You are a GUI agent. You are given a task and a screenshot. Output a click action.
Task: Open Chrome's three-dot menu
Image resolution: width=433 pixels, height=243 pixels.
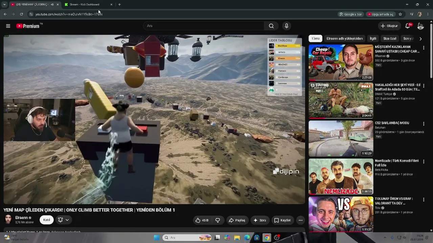[428, 14]
